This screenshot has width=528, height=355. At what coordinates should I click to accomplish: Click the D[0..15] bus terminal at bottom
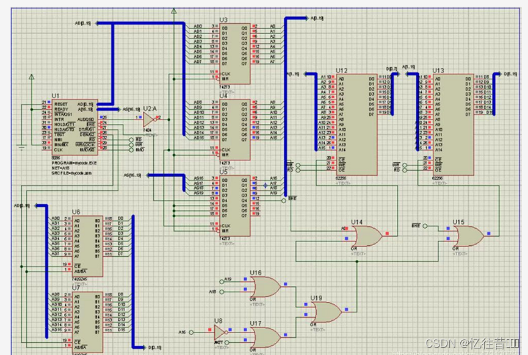click(144, 348)
